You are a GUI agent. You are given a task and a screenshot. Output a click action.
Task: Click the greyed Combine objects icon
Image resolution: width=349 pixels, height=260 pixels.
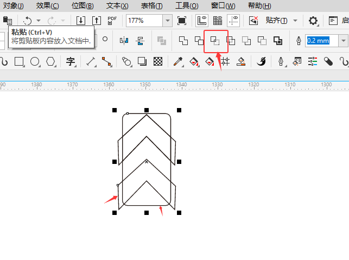[162, 41]
